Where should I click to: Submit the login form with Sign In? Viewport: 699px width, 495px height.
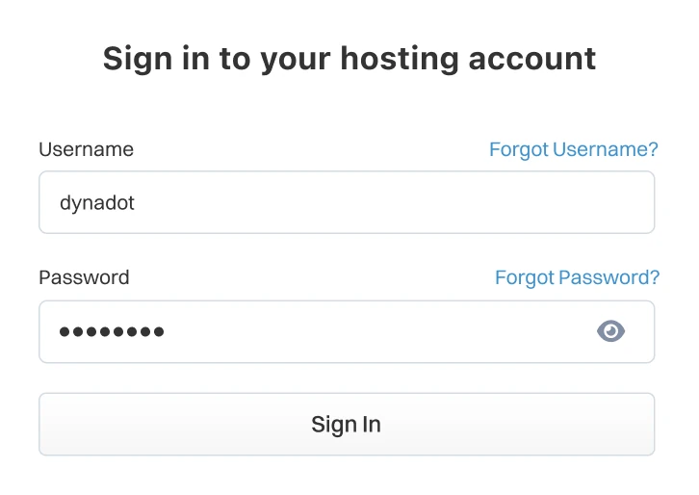(347, 424)
